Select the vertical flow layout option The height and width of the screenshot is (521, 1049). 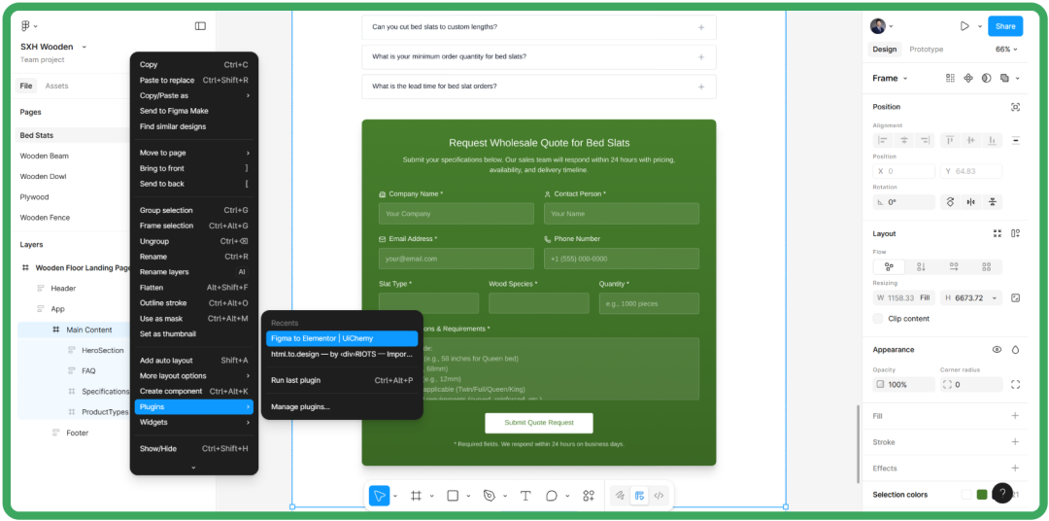921,266
